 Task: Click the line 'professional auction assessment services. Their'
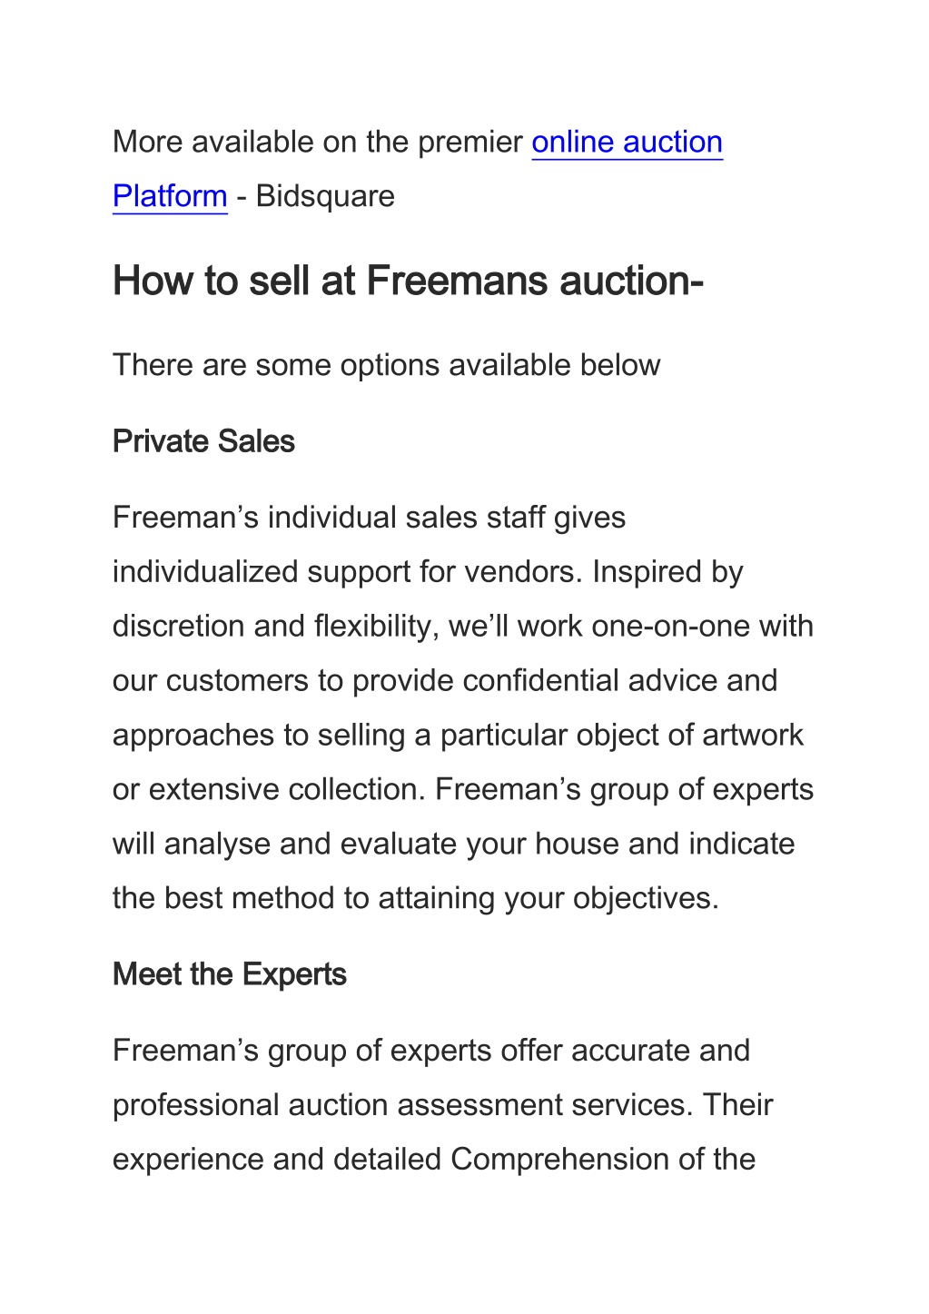tap(443, 1105)
